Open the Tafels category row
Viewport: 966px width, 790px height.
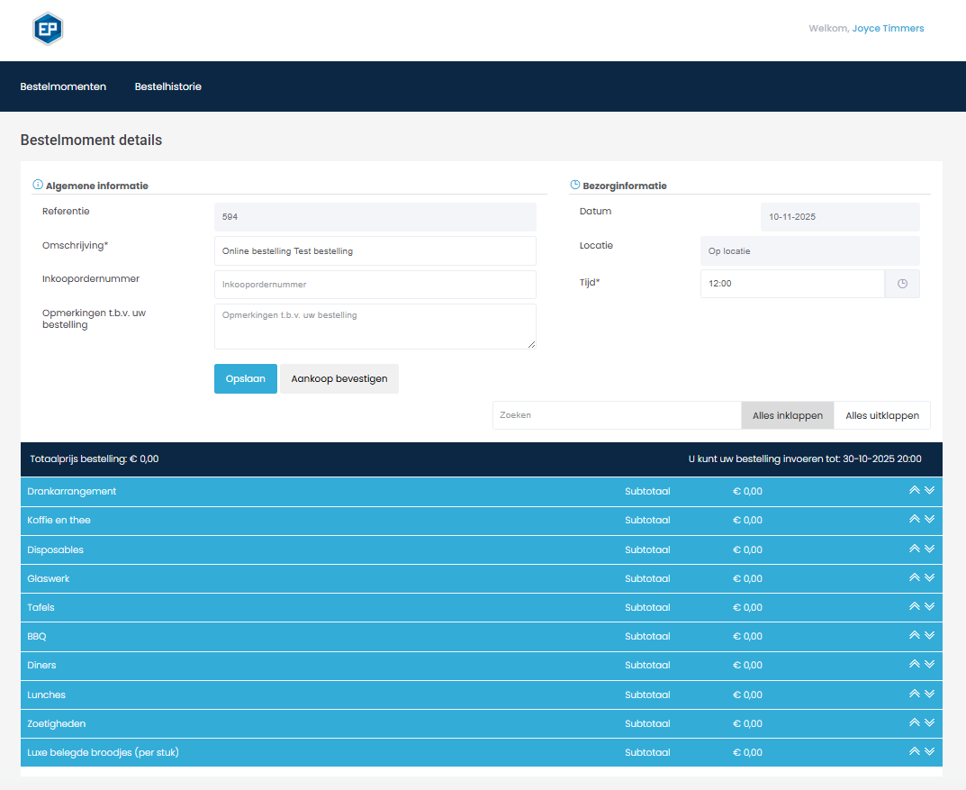point(41,608)
